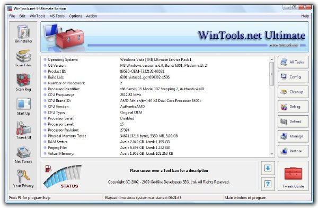This screenshot has width=318, height=208.
Task: Open the Your Privacy tool
Action: click(23, 178)
